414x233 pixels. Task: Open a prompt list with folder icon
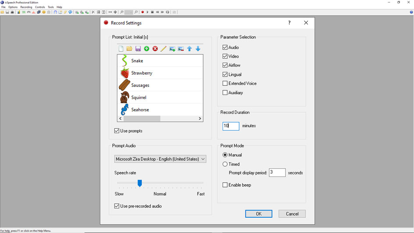click(x=129, y=49)
